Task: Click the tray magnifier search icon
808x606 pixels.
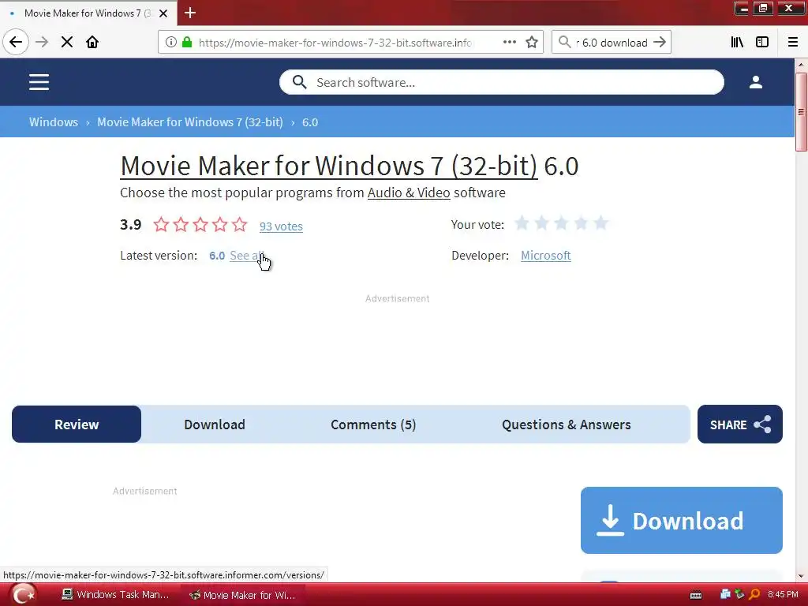Action: point(754,595)
